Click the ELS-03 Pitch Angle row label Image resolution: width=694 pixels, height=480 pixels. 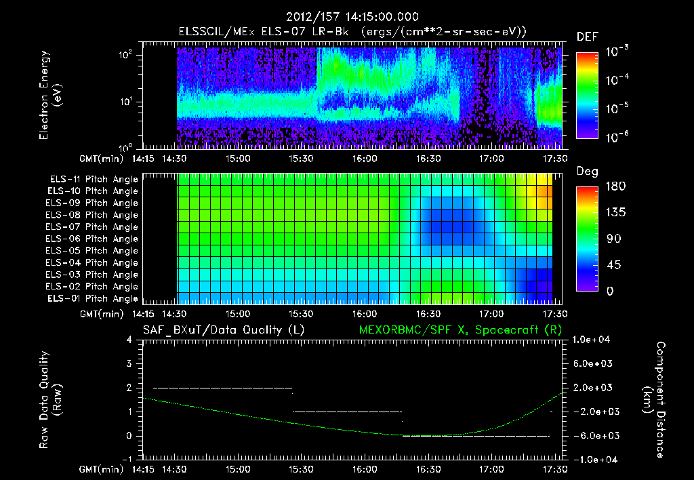tap(91, 275)
